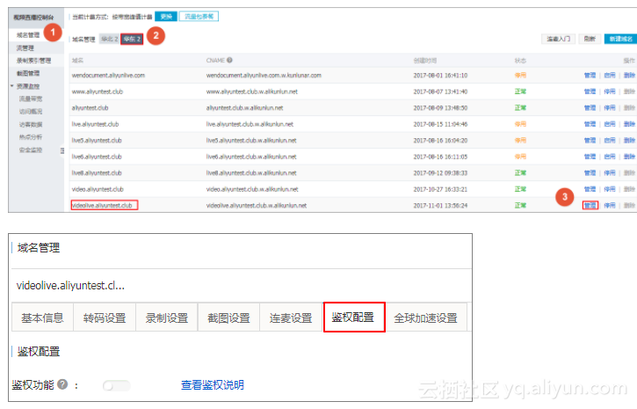Click 停用 for www.aliyuntest.club
Image resolution: width=637 pixels, height=409 pixels.
pos(610,91)
